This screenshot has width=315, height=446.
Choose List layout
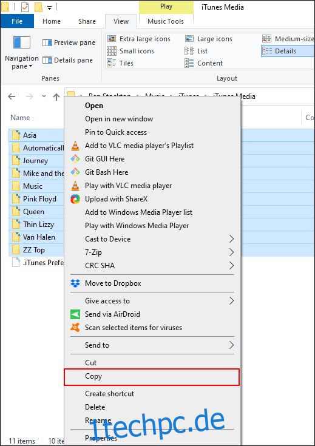[196, 51]
